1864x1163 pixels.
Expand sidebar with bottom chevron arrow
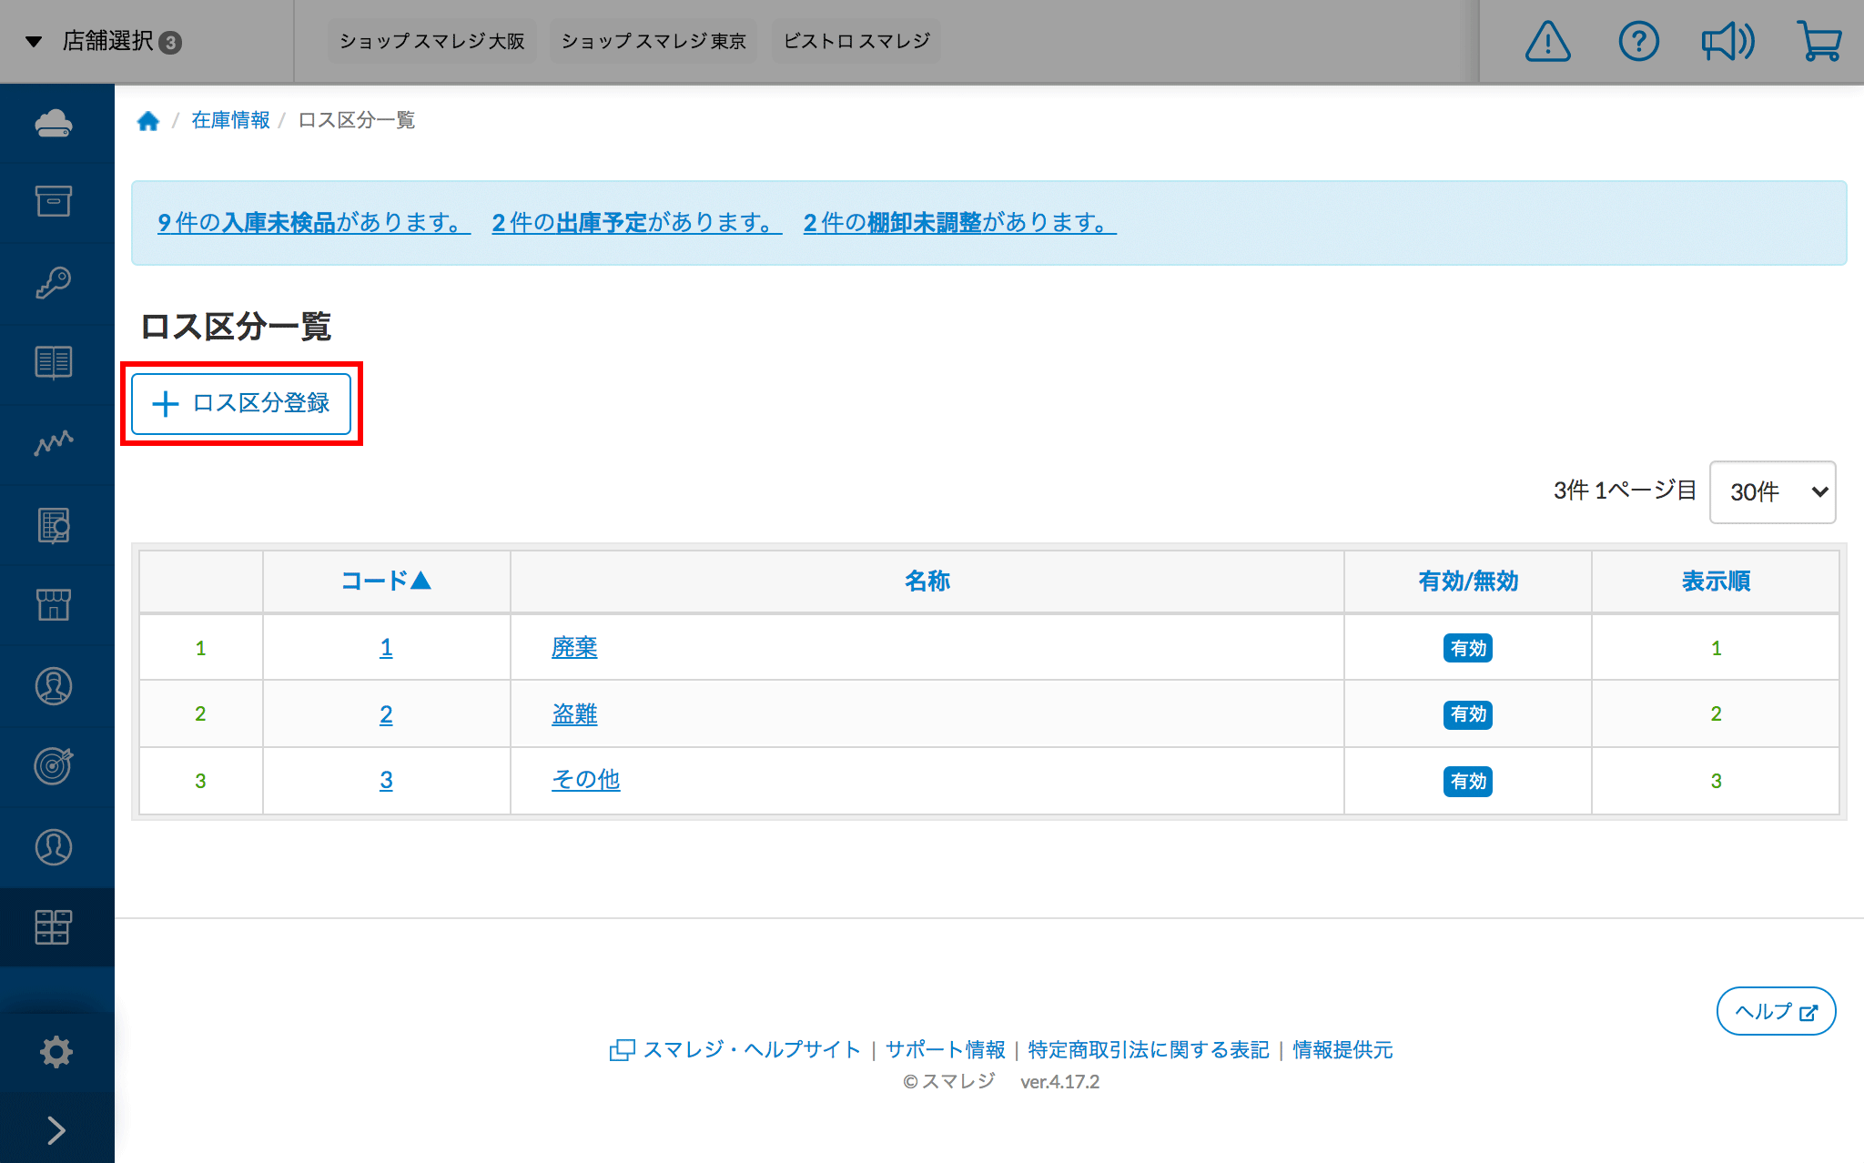[x=56, y=1129]
